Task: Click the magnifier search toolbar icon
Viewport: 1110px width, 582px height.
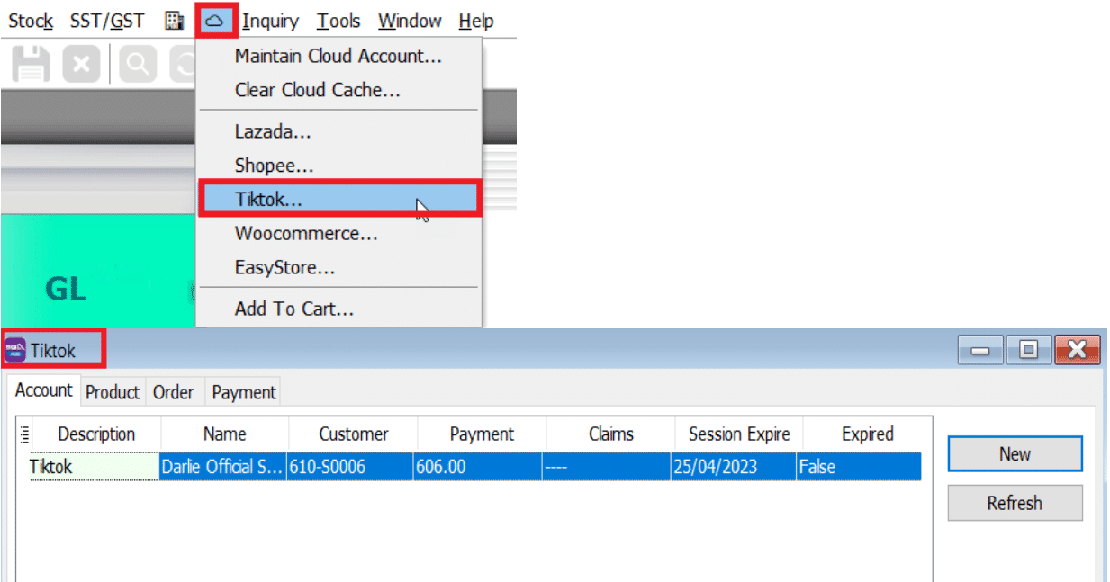Action: [137, 65]
